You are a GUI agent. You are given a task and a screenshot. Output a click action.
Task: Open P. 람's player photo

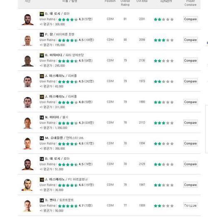(x=27, y=40)
